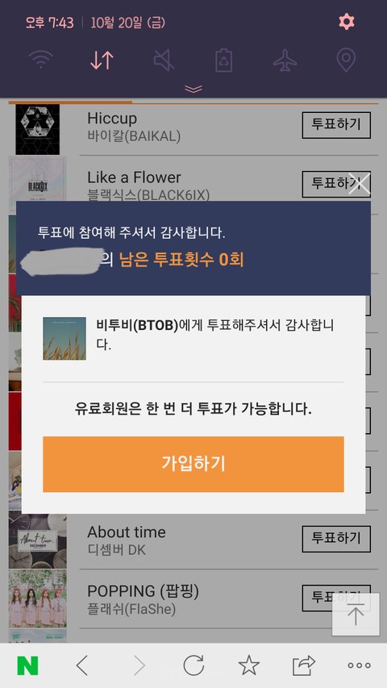The image size is (387, 688).
Task: Open the three-dot more menu
Action: (359, 666)
